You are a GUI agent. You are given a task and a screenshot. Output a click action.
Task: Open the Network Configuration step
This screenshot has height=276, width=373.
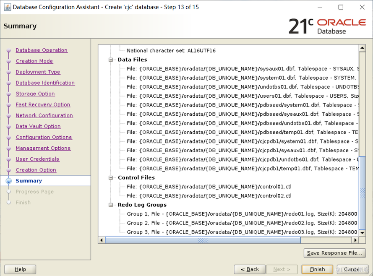coord(44,115)
